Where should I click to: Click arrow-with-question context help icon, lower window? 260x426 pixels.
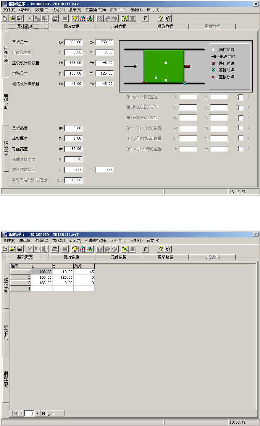(x=168, y=249)
